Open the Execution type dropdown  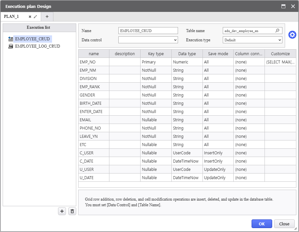[x=252, y=40]
